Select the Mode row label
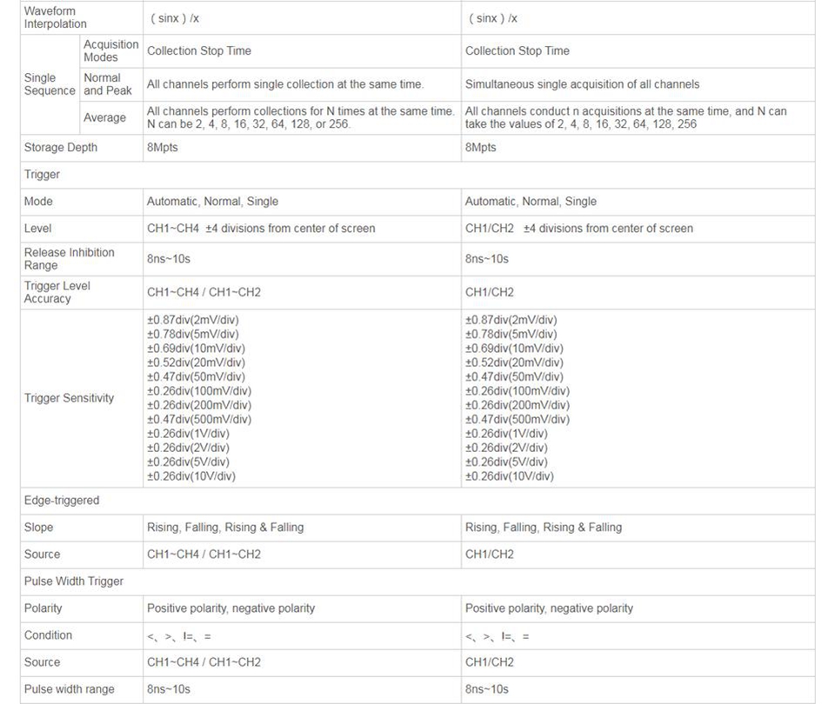The height and width of the screenshot is (704, 835). (38, 201)
